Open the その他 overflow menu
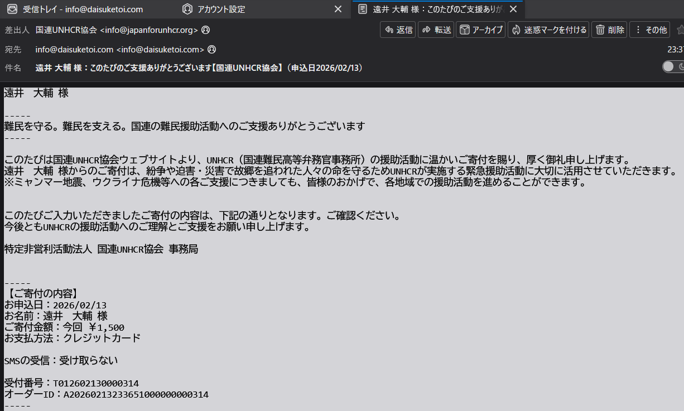The width and height of the screenshot is (684, 411). pos(649,30)
